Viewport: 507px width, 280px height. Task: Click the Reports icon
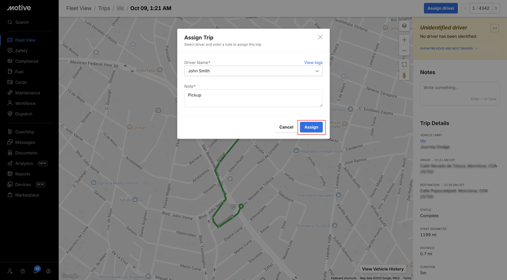tap(10, 174)
